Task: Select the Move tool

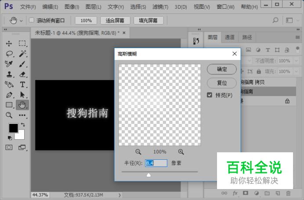Action: coord(9,43)
